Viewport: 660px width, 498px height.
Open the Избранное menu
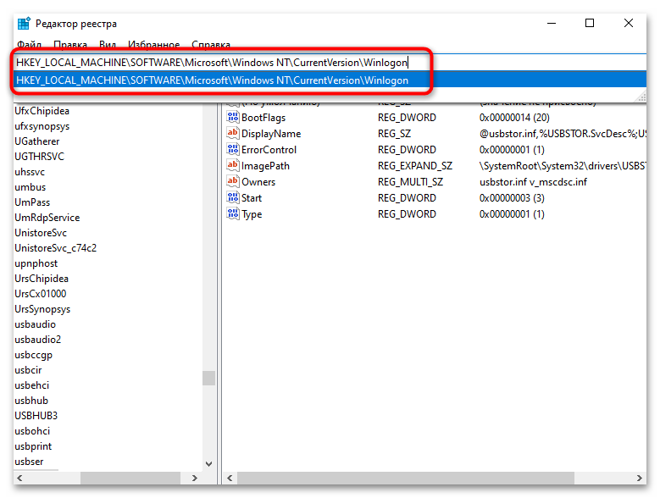tap(153, 45)
